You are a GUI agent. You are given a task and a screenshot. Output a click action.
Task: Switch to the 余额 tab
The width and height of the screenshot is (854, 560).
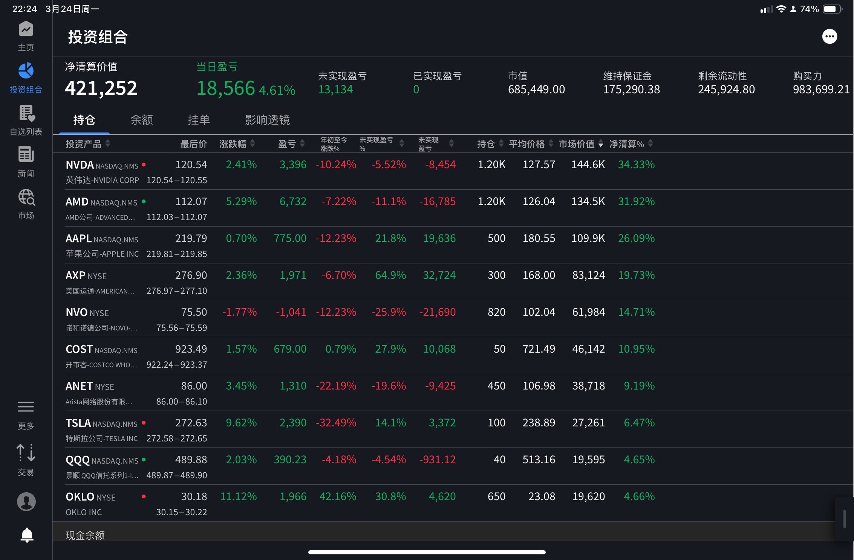pyautogui.click(x=141, y=120)
